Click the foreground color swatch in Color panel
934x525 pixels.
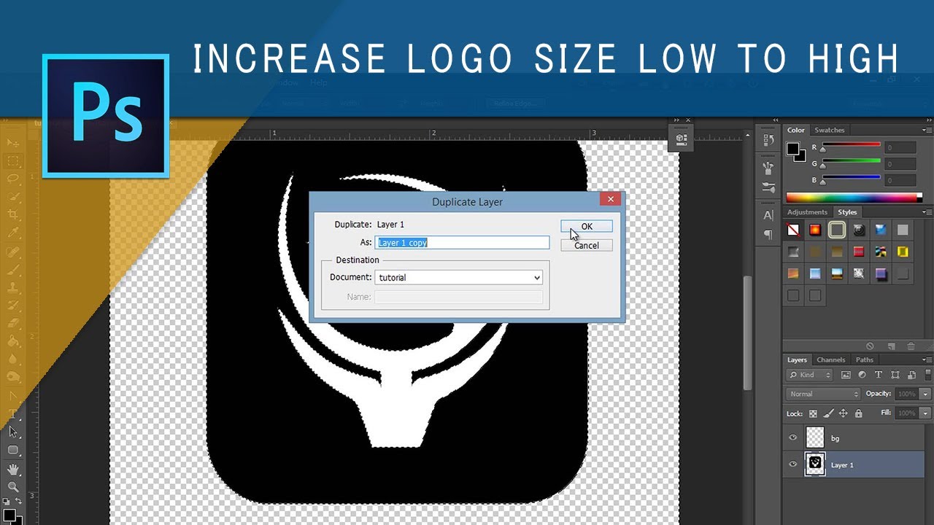pos(792,148)
